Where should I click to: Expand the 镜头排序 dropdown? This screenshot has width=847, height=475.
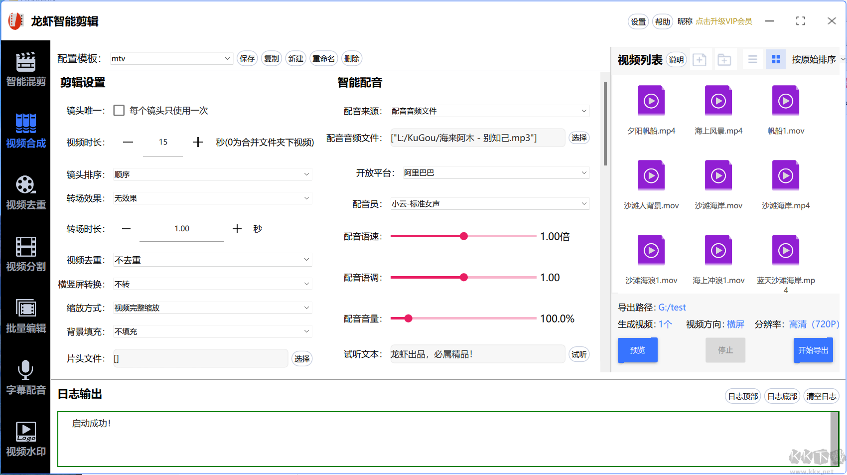[212, 174]
